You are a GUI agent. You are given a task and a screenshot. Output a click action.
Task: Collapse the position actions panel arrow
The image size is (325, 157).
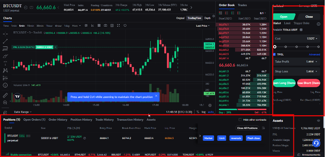pos(200,136)
